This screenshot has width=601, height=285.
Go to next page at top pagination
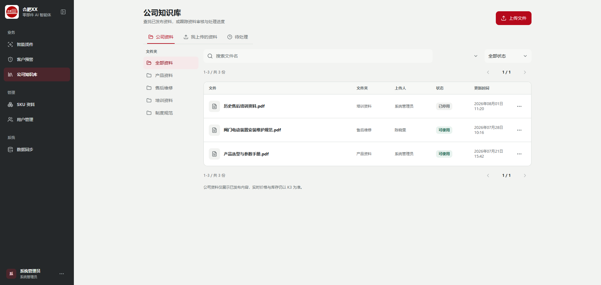coord(525,72)
